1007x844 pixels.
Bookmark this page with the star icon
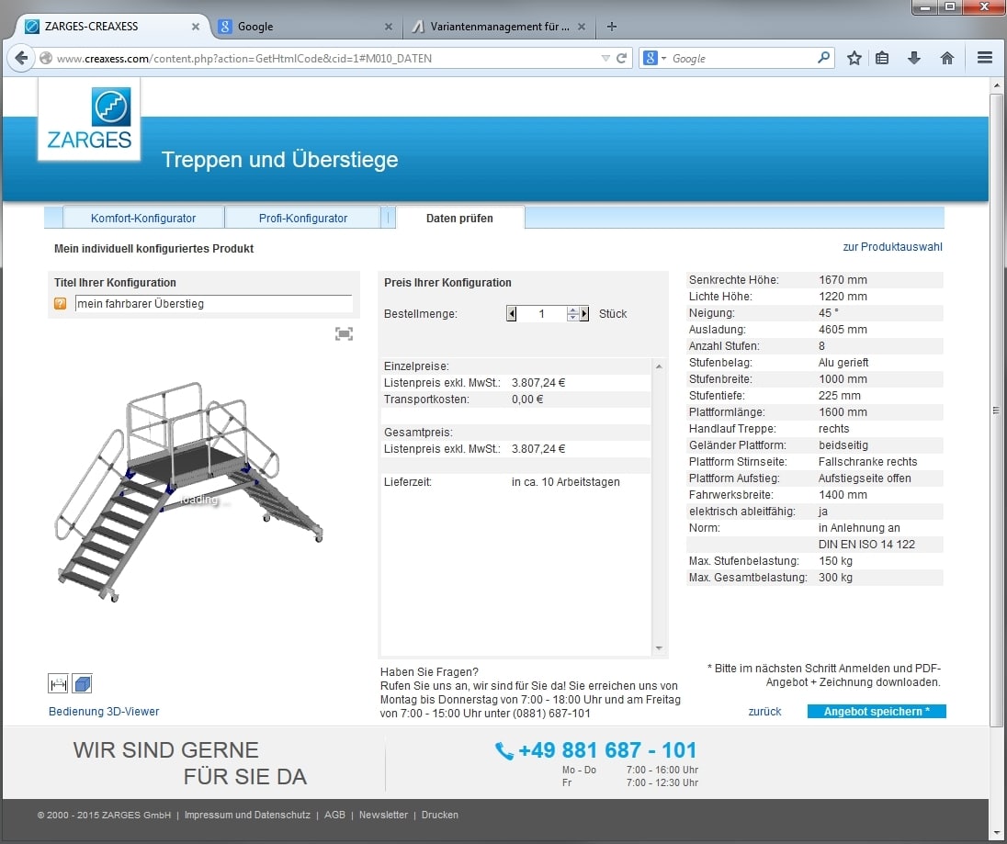(x=854, y=59)
